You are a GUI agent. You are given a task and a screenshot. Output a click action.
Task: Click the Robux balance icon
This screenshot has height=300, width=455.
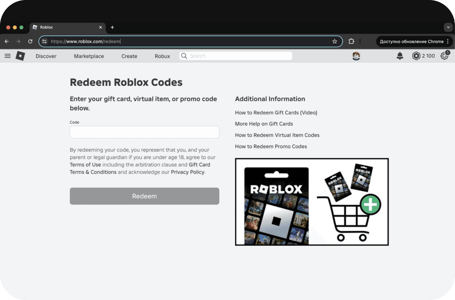pyautogui.click(x=416, y=56)
